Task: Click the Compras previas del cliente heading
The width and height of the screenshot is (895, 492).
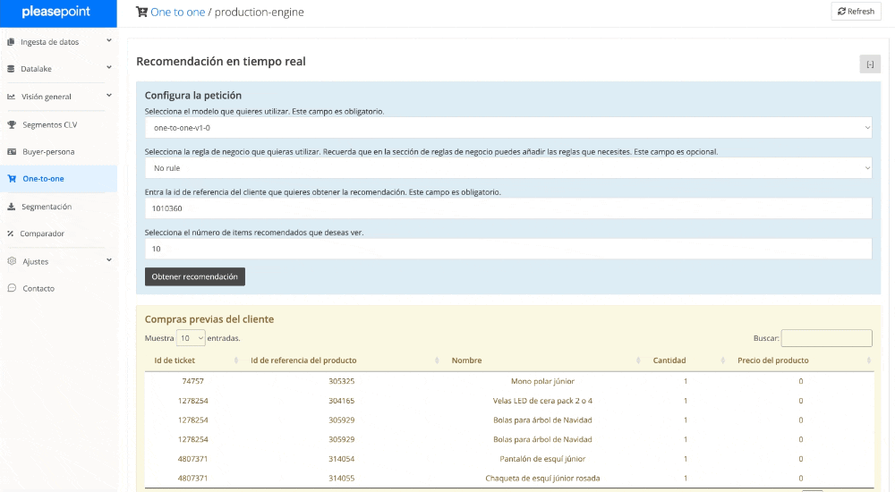Action: (x=209, y=319)
